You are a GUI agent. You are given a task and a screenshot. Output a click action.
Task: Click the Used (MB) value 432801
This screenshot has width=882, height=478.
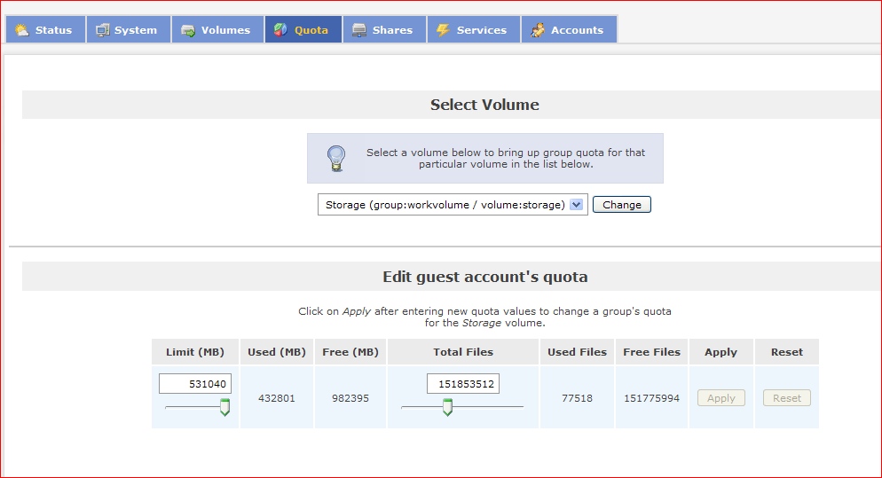(x=277, y=398)
